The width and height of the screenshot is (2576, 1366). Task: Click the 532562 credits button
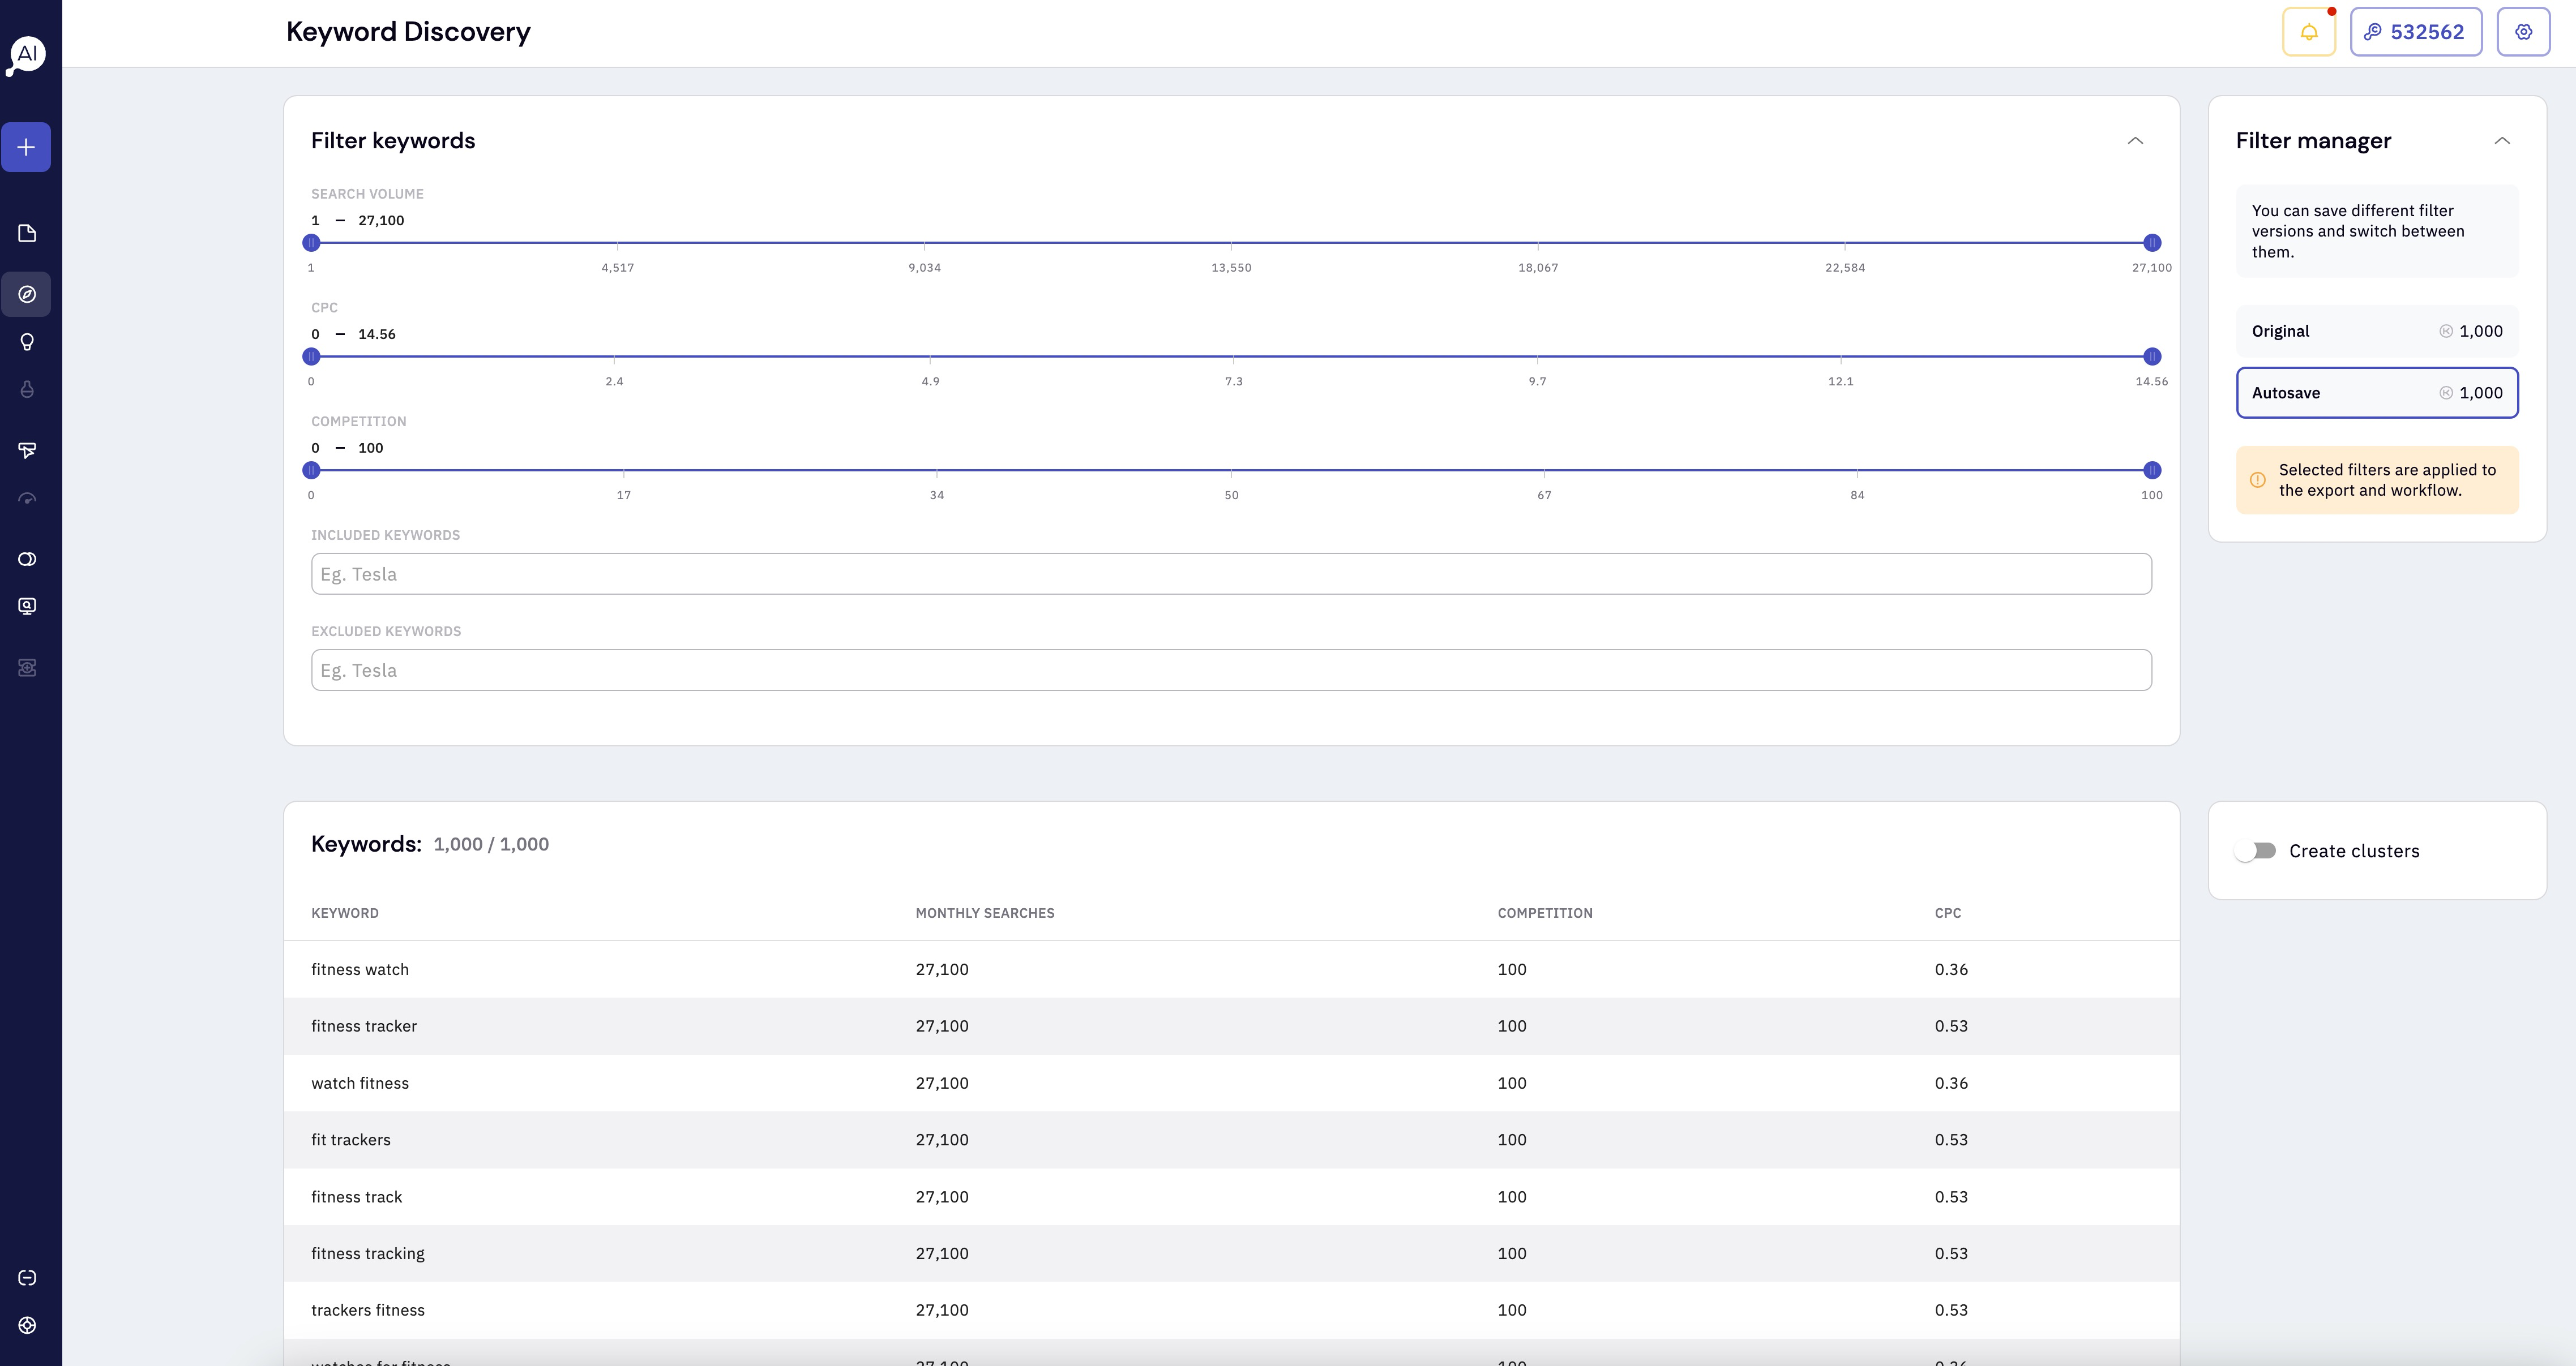pos(2416,31)
